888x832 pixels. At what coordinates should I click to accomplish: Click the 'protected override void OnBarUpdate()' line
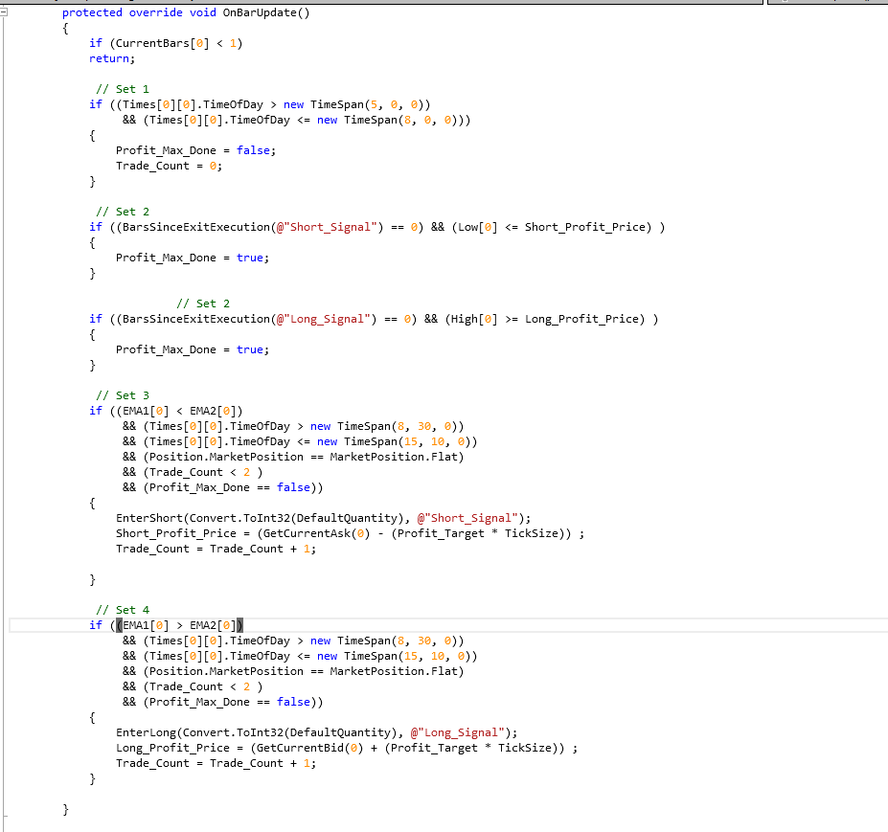[186, 12]
